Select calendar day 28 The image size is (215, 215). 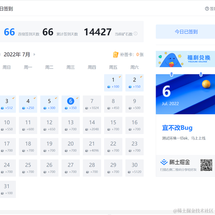point(92,168)
